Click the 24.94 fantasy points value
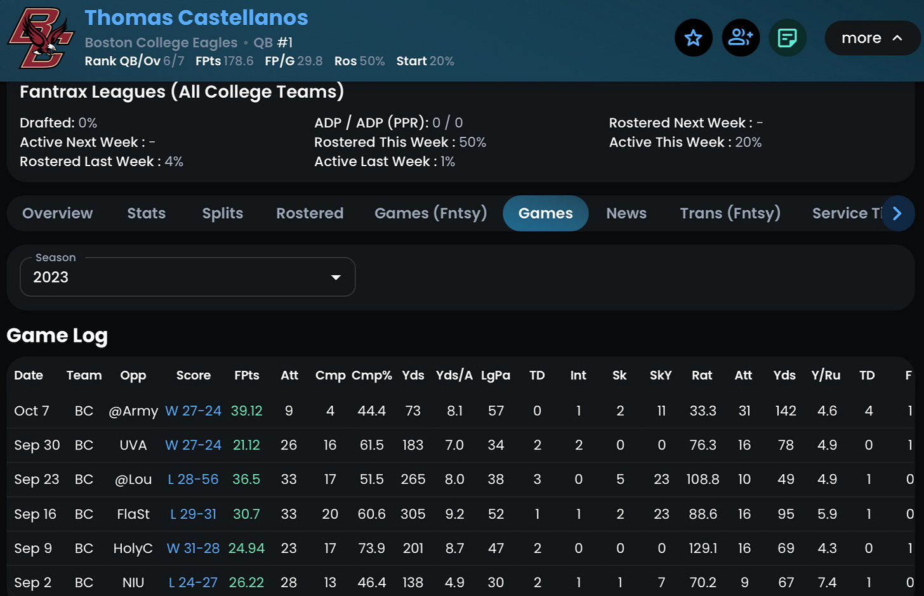Screen dimensions: 924x596 246,548
